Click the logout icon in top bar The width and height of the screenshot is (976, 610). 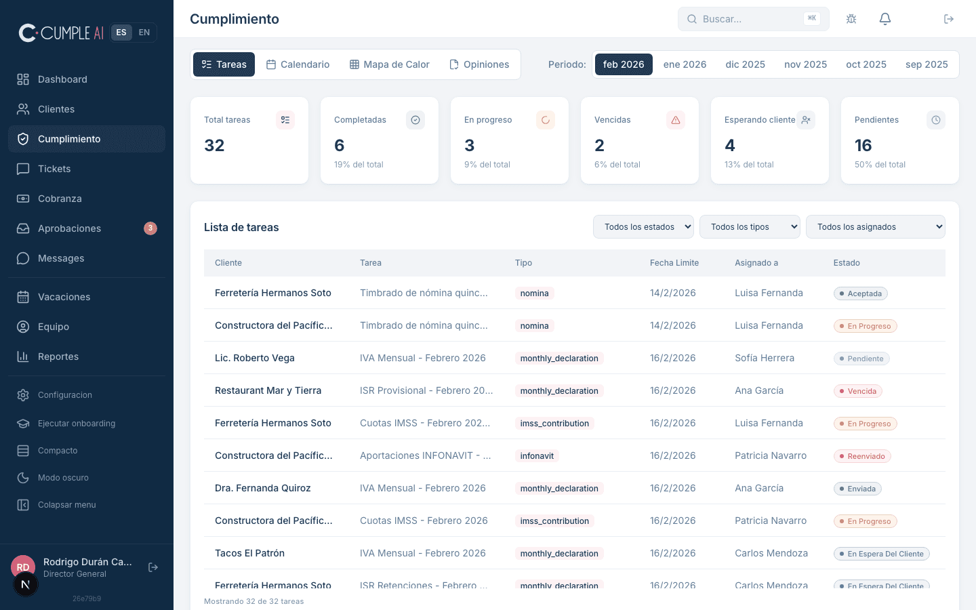949,19
